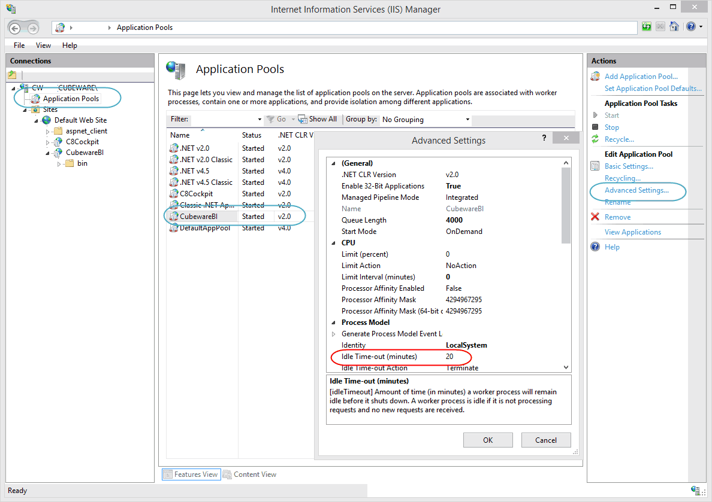Click the Create New Connection icon in Connections toolbar
This screenshot has width=712, height=502.
[12, 75]
